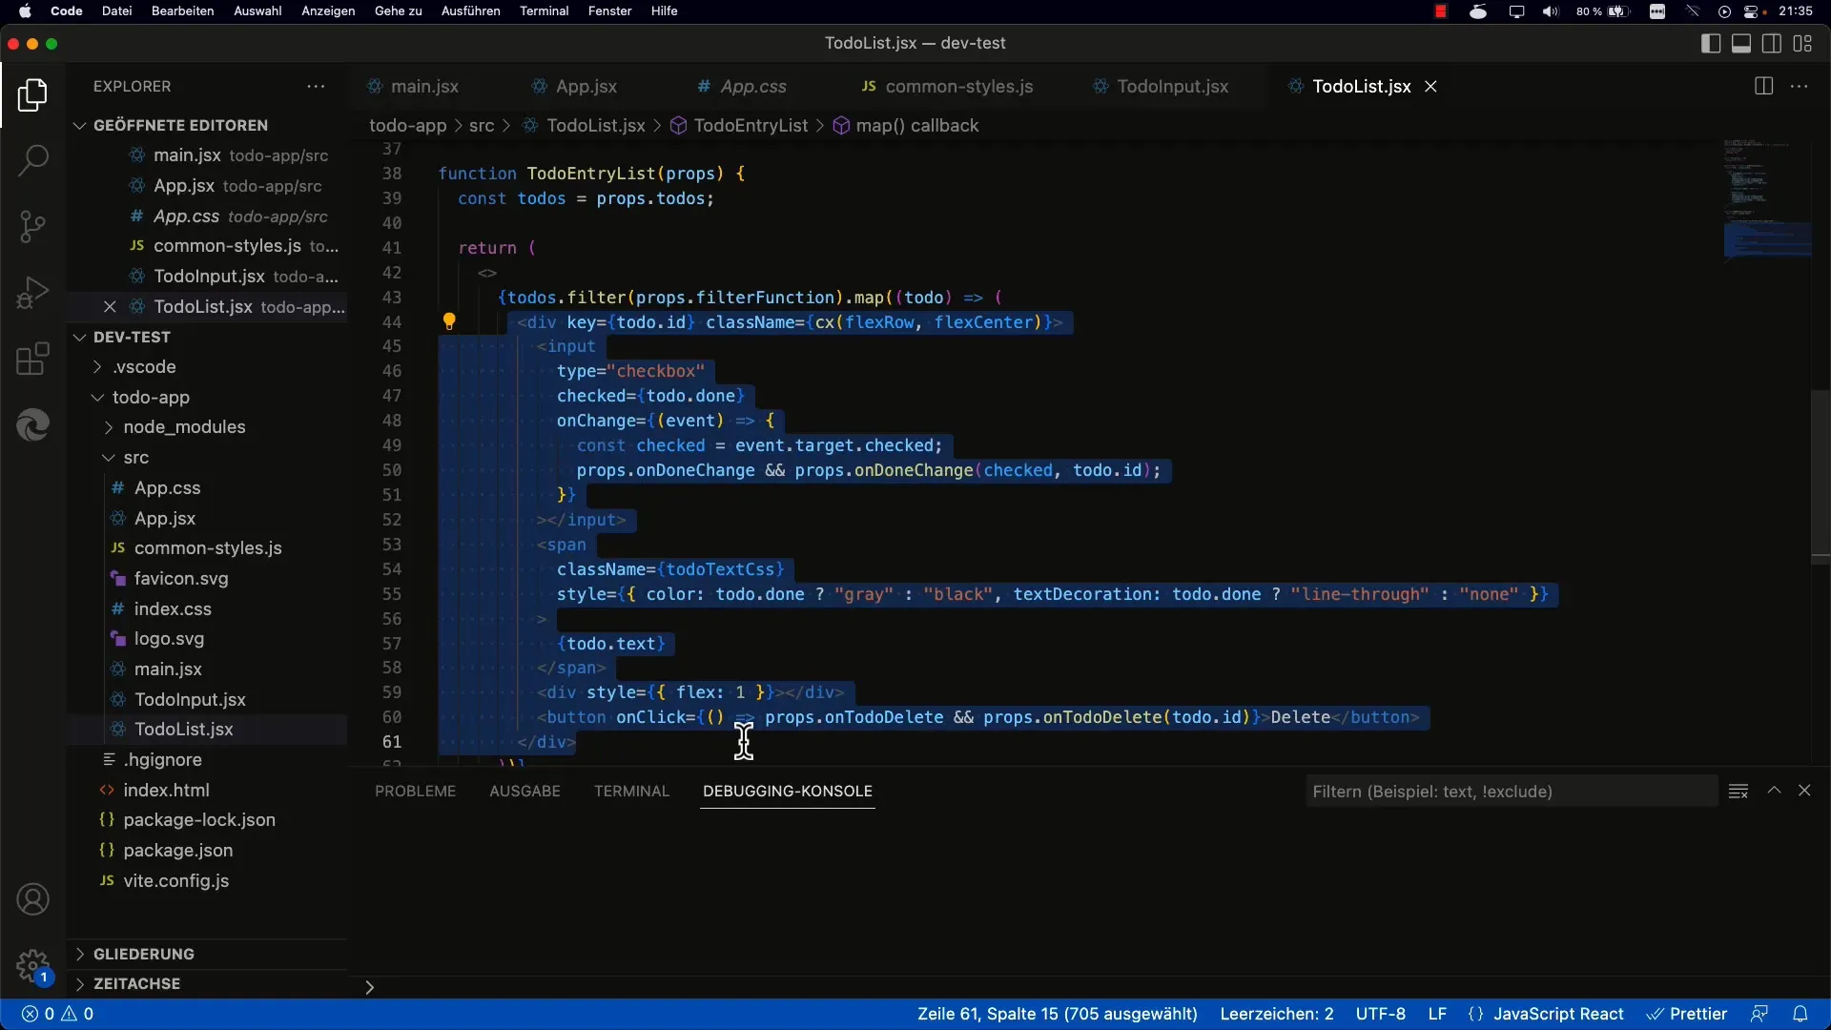Click the Manage gear icon
Viewport: 1831px width, 1030px height.
[x=32, y=965]
